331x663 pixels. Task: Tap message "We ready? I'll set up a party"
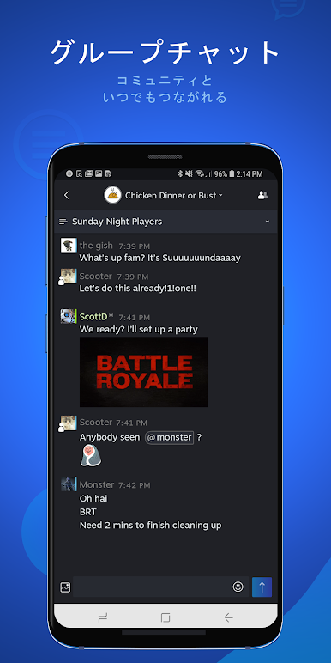point(138,329)
